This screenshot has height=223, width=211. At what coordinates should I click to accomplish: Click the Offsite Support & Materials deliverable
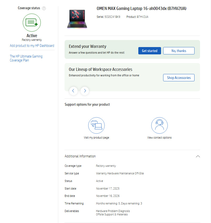pos(112,214)
